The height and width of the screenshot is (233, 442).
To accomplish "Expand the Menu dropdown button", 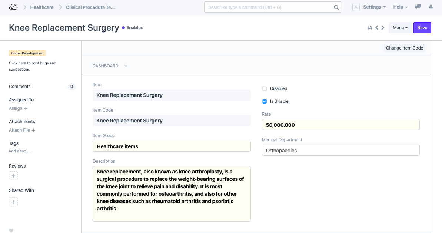I will coord(400,28).
